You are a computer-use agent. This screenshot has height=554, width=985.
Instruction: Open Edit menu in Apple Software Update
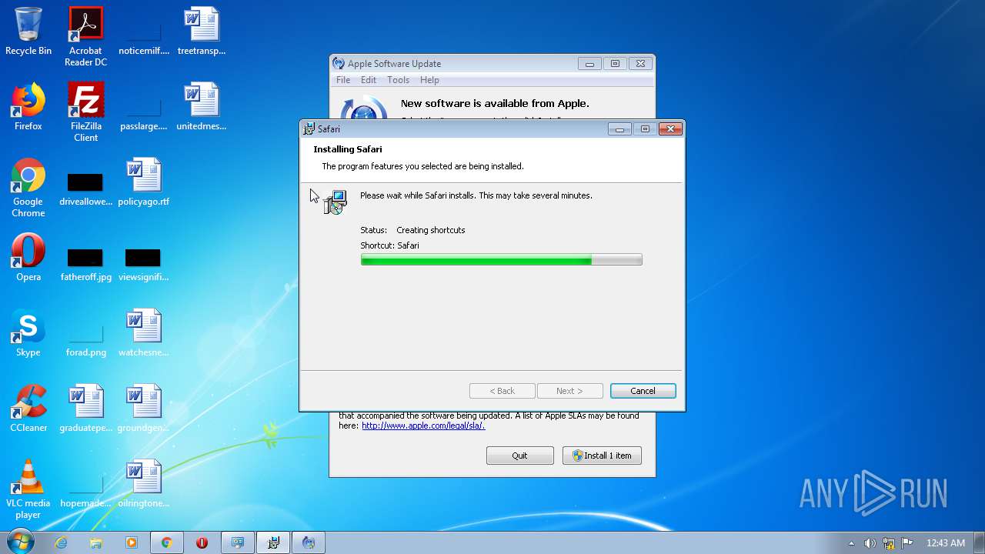point(369,80)
